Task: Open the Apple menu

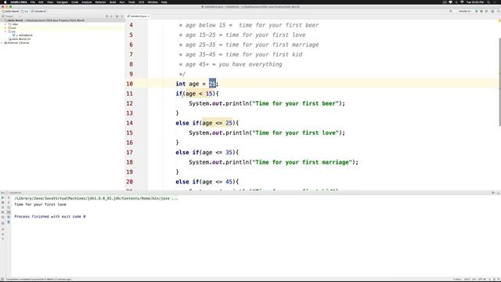Action: (x=5, y=2)
